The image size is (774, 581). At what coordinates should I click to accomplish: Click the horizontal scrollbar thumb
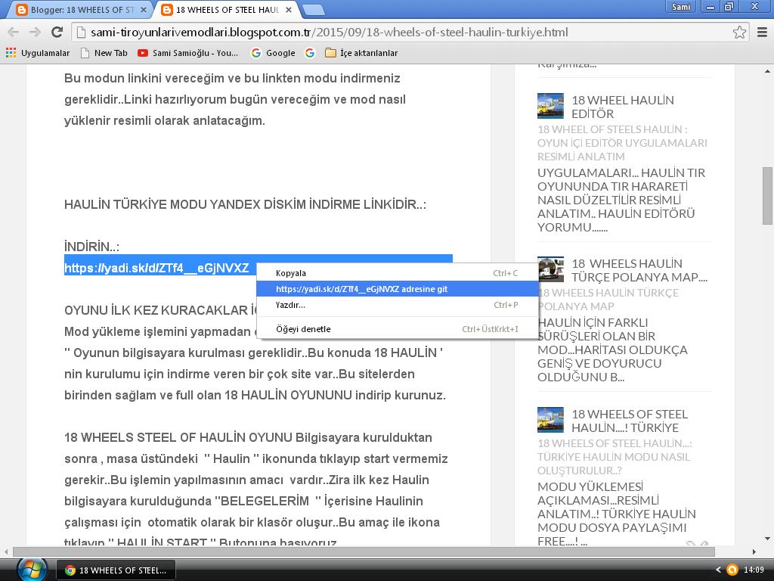click(364, 551)
